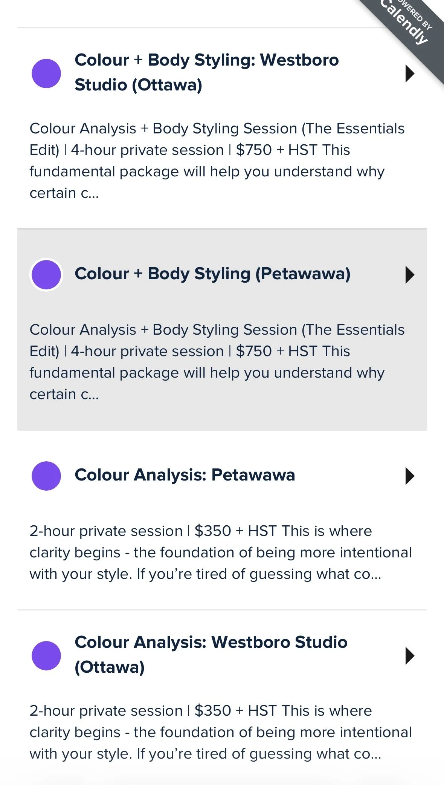Click purple dot beside Colour + Body Styling (Petawawa)
The width and height of the screenshot is (444, 785).
point(46,274)
